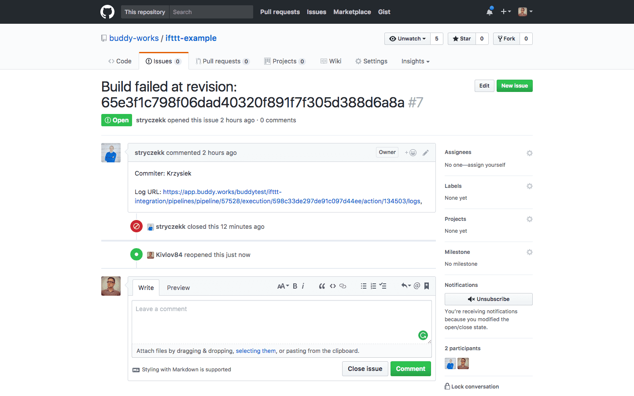Apply italic formatting
Image resolution: width=634 pixels, height=396 pixels.
click(303, 286)
